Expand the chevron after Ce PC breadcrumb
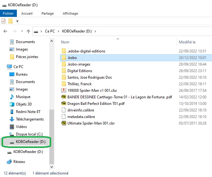 58,31
